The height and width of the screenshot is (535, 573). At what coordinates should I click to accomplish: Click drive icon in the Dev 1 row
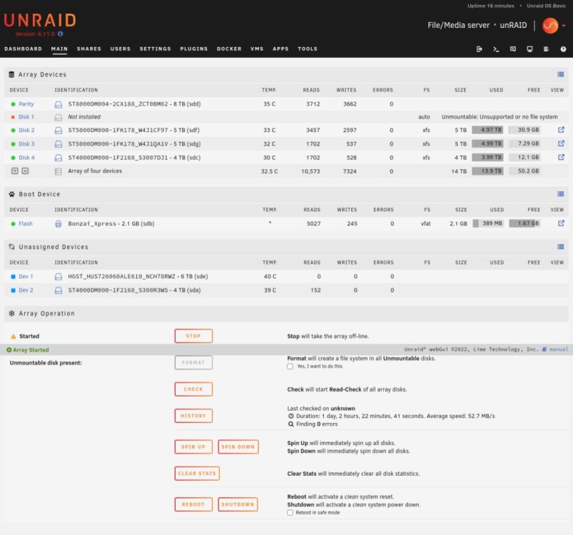pos(58,277)
